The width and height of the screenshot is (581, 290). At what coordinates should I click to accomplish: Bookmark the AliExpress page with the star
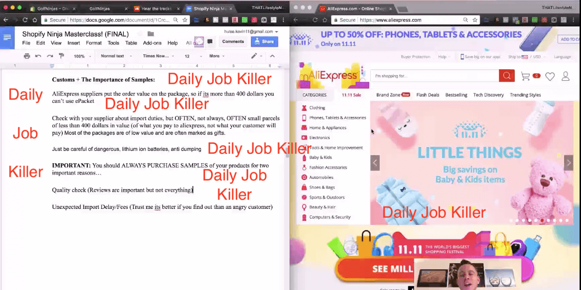475,20
